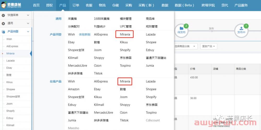261x130 pixels.
Task: Select Ebay in the left sidebar
Action: click(9, 68)
